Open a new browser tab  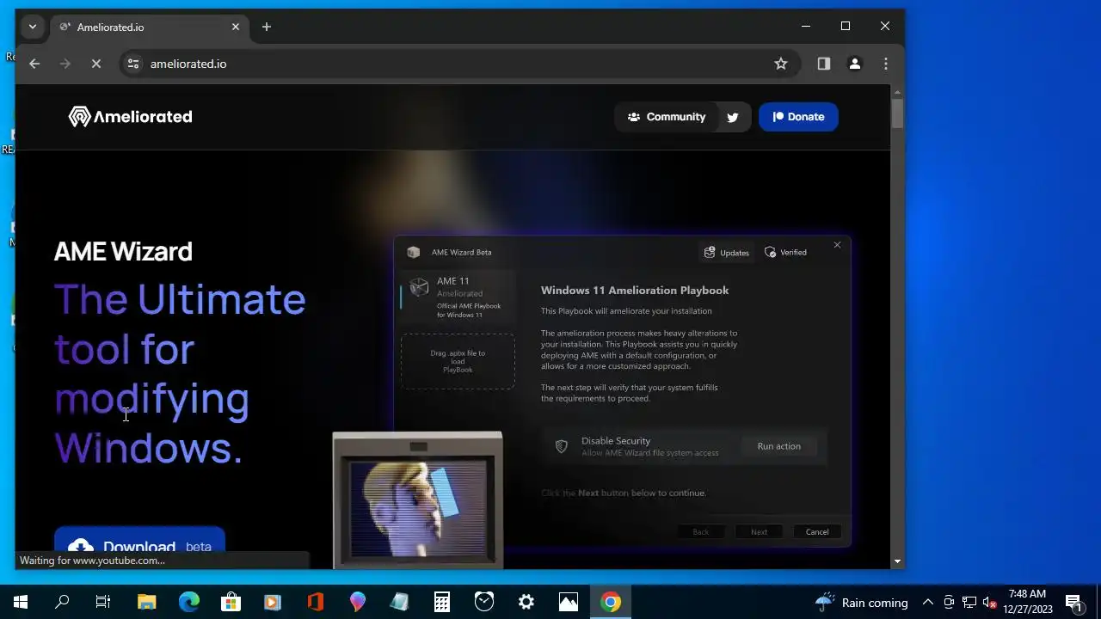tap(267, 27)
